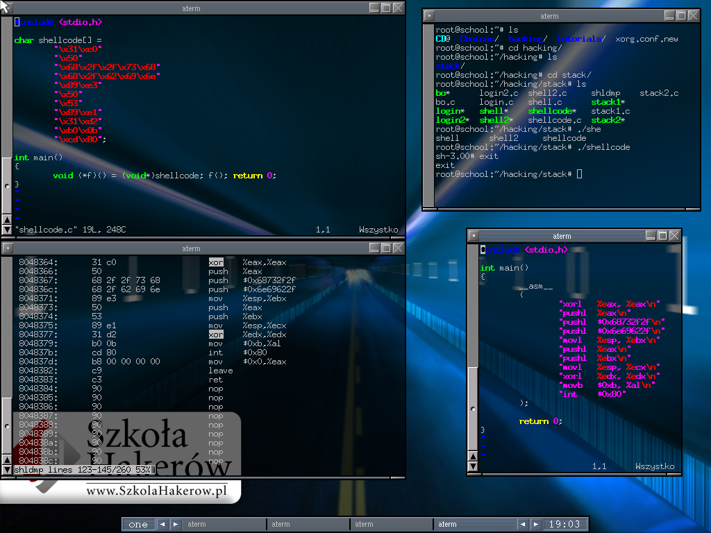
Task: Click '\xcd\x80' string line in shellcode.c
Action: [x=80, y=139]
